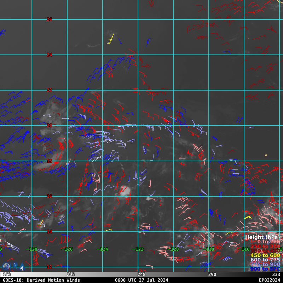Select the '600 to 775' legend entry
Screen dimensions: 283x283
click(265, 260)
